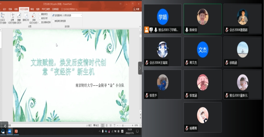The height and width of the screenshot is (137, 264).
Task: Click the 69% zoom level
Action: pos(136,125)
